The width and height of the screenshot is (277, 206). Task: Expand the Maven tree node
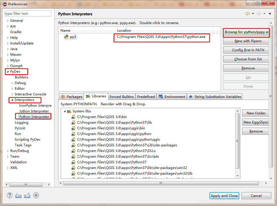tap(8, 55)
